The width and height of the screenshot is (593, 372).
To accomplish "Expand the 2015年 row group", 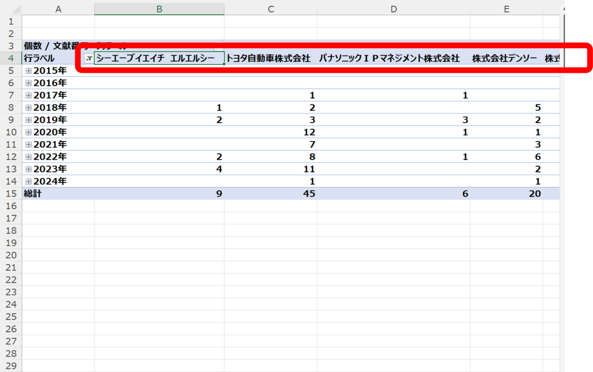I will 29,71.
